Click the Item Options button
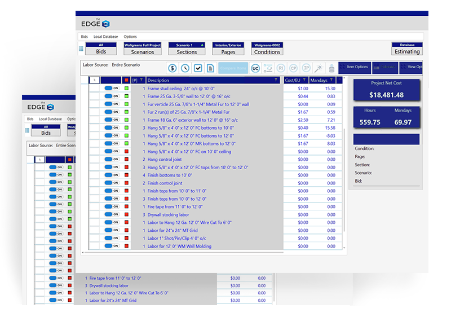 355,67
